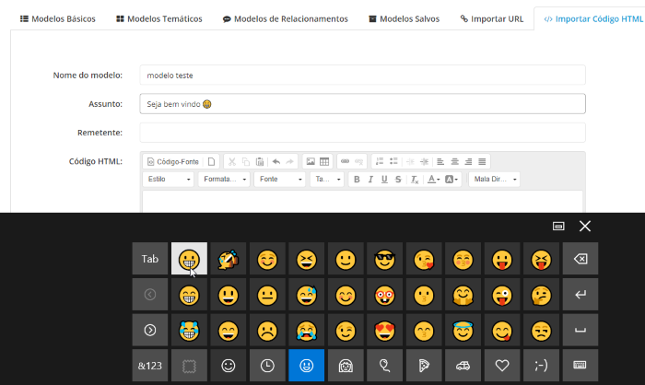645x385 pixels.
Task: Undock the touch keyboard
Action: pyautogui.click(x=558, y=227)
